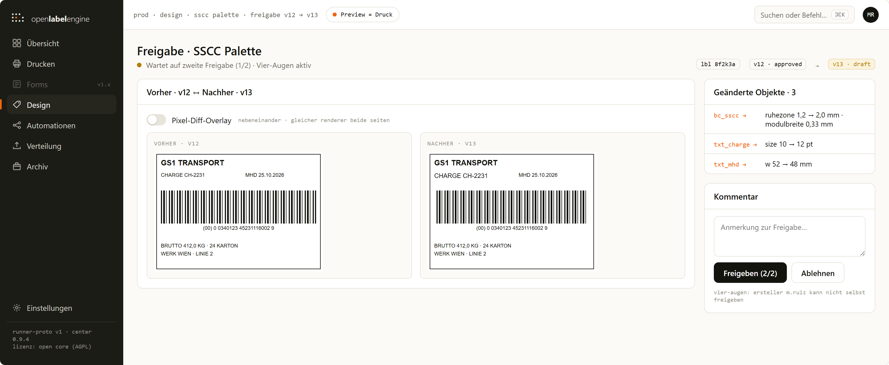Click the Design tag icon
The height and width of the screenshot is (365, 889).
(x=17, y=105)
